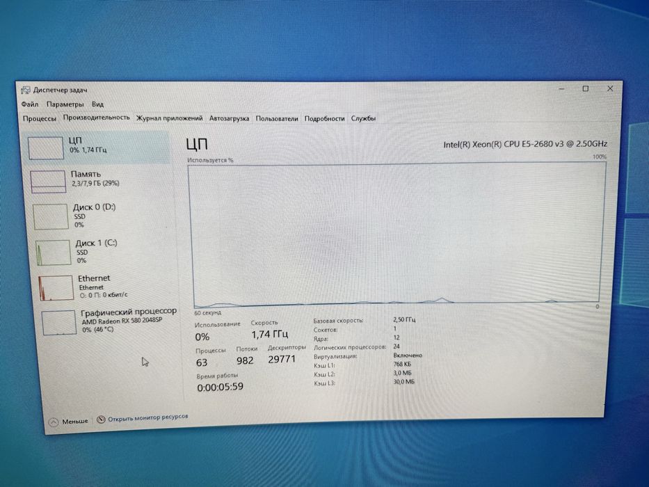Open the Параметры menu

tap(65, 104)
